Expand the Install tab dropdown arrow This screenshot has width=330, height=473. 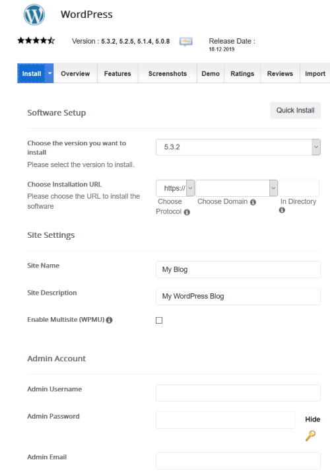(x=49, y=73)
